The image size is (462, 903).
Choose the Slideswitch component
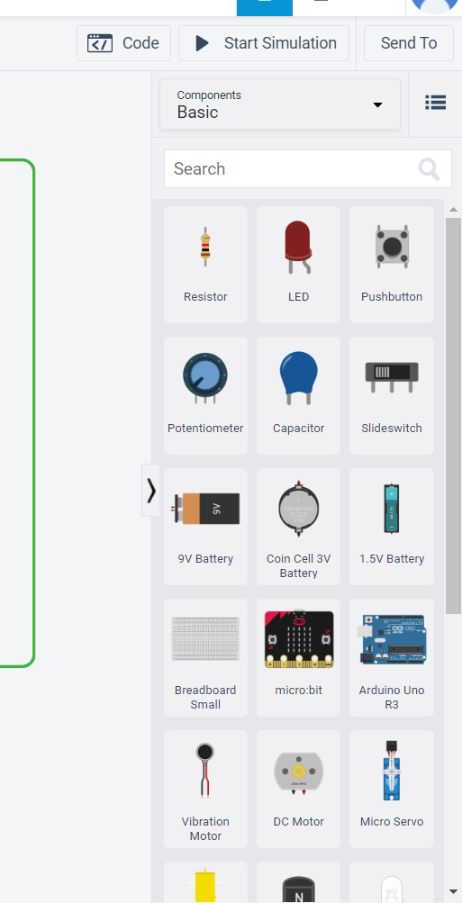[x=392, y=395]
